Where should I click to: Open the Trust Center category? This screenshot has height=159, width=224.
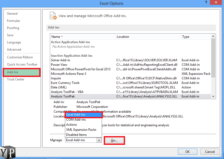pos(15,79)
